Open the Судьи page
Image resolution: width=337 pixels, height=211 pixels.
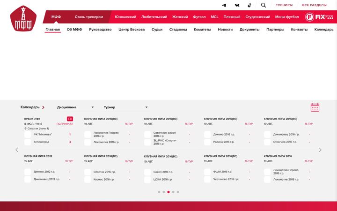coord(157,30)
